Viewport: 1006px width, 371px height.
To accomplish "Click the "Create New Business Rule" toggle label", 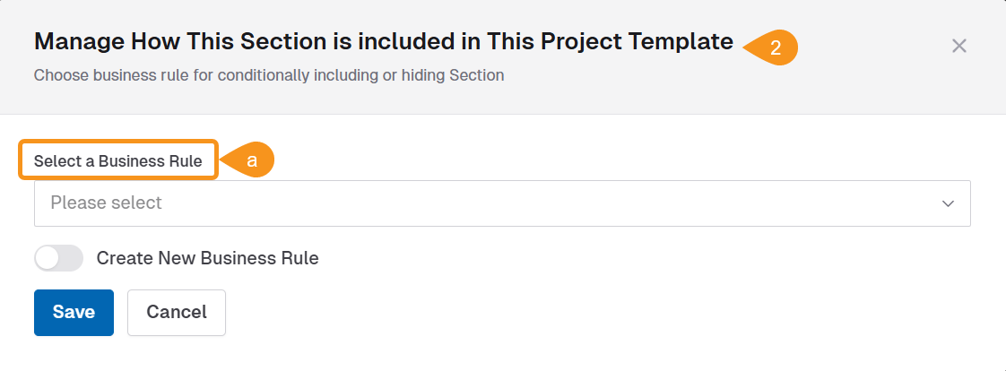I will 207,258.
